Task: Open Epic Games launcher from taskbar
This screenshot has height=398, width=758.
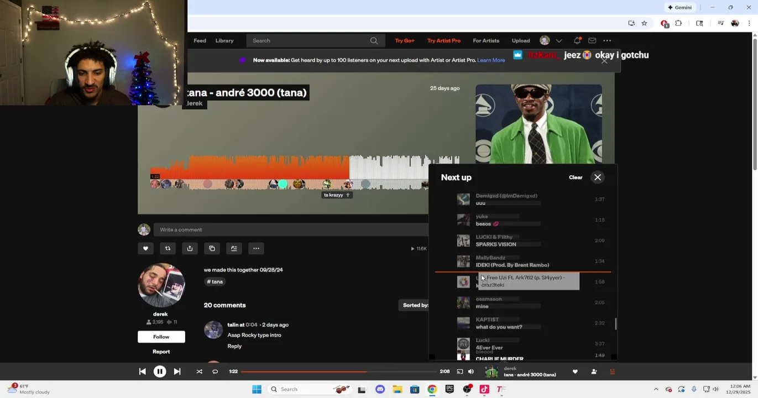Action: pyautogui.click(x=449, y=389)
